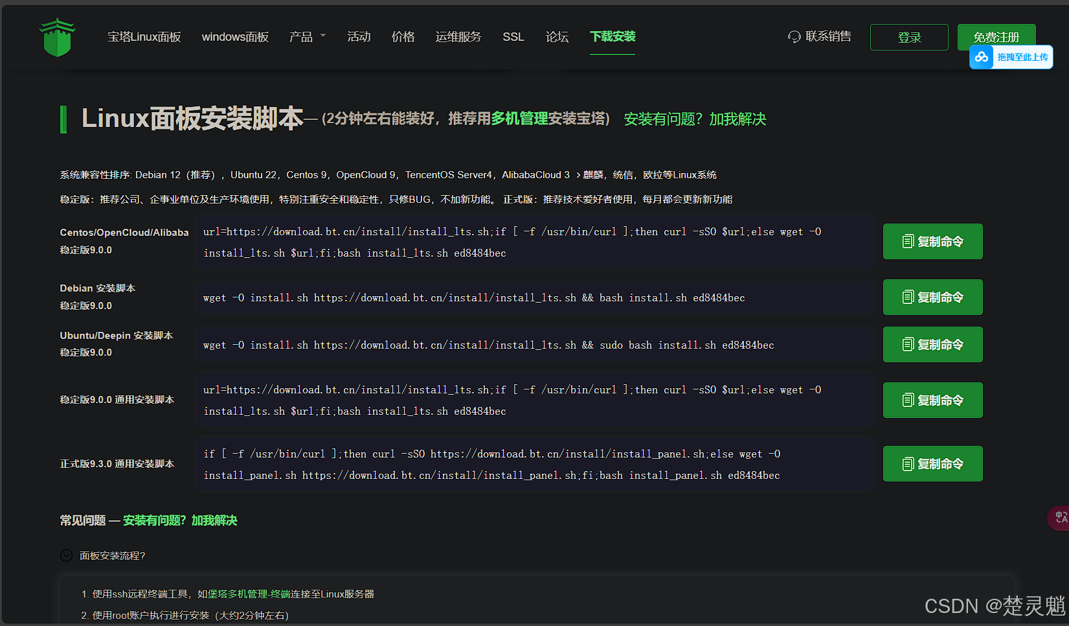1069x626 pixels.
Task: Click the Debian wget command text
Action: pyautogui.click(x=474, y=298)
